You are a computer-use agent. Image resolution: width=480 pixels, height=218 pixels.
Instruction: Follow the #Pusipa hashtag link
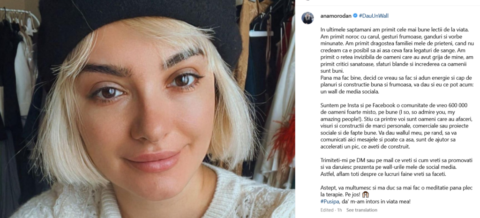[330, 202]
